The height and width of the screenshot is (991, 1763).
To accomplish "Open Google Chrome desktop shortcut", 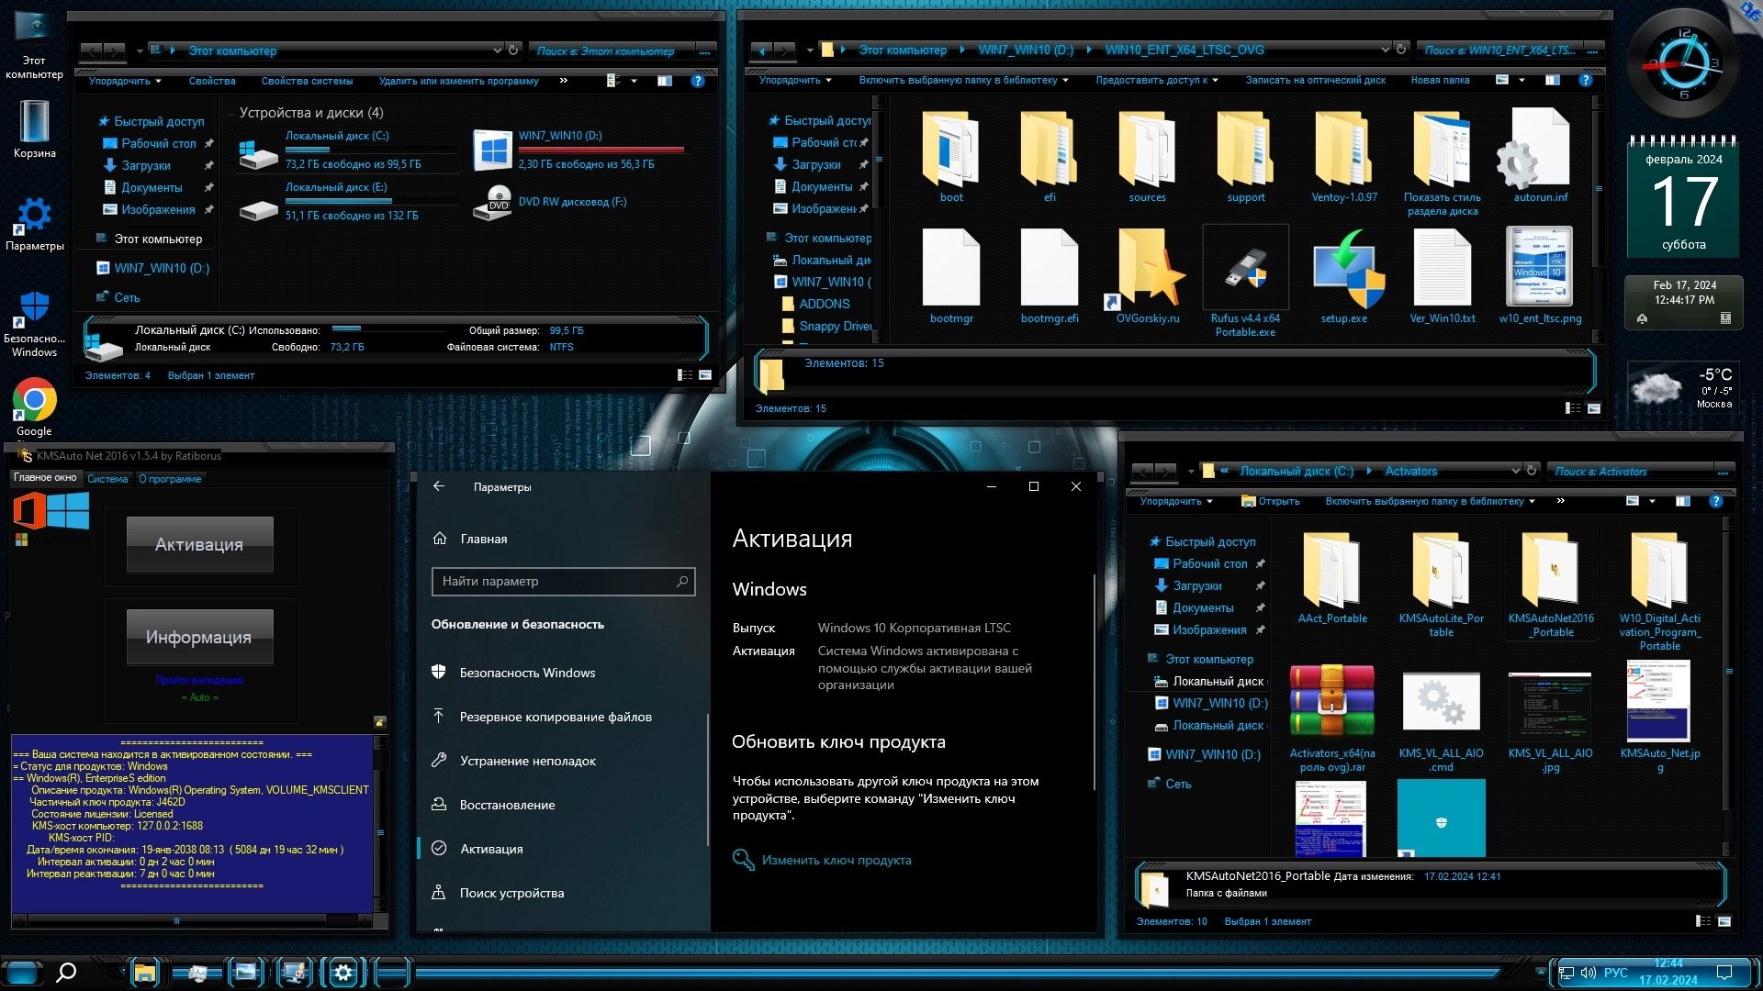I will coord(35,401).
